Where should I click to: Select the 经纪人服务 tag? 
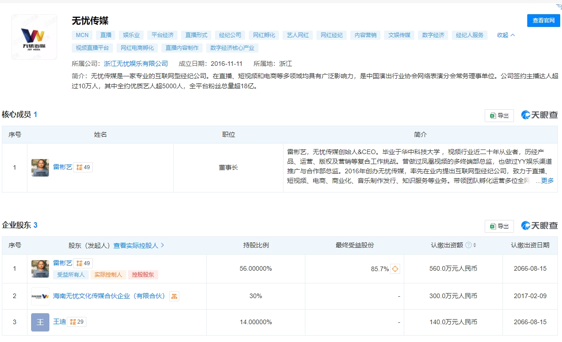coord(470,35)
